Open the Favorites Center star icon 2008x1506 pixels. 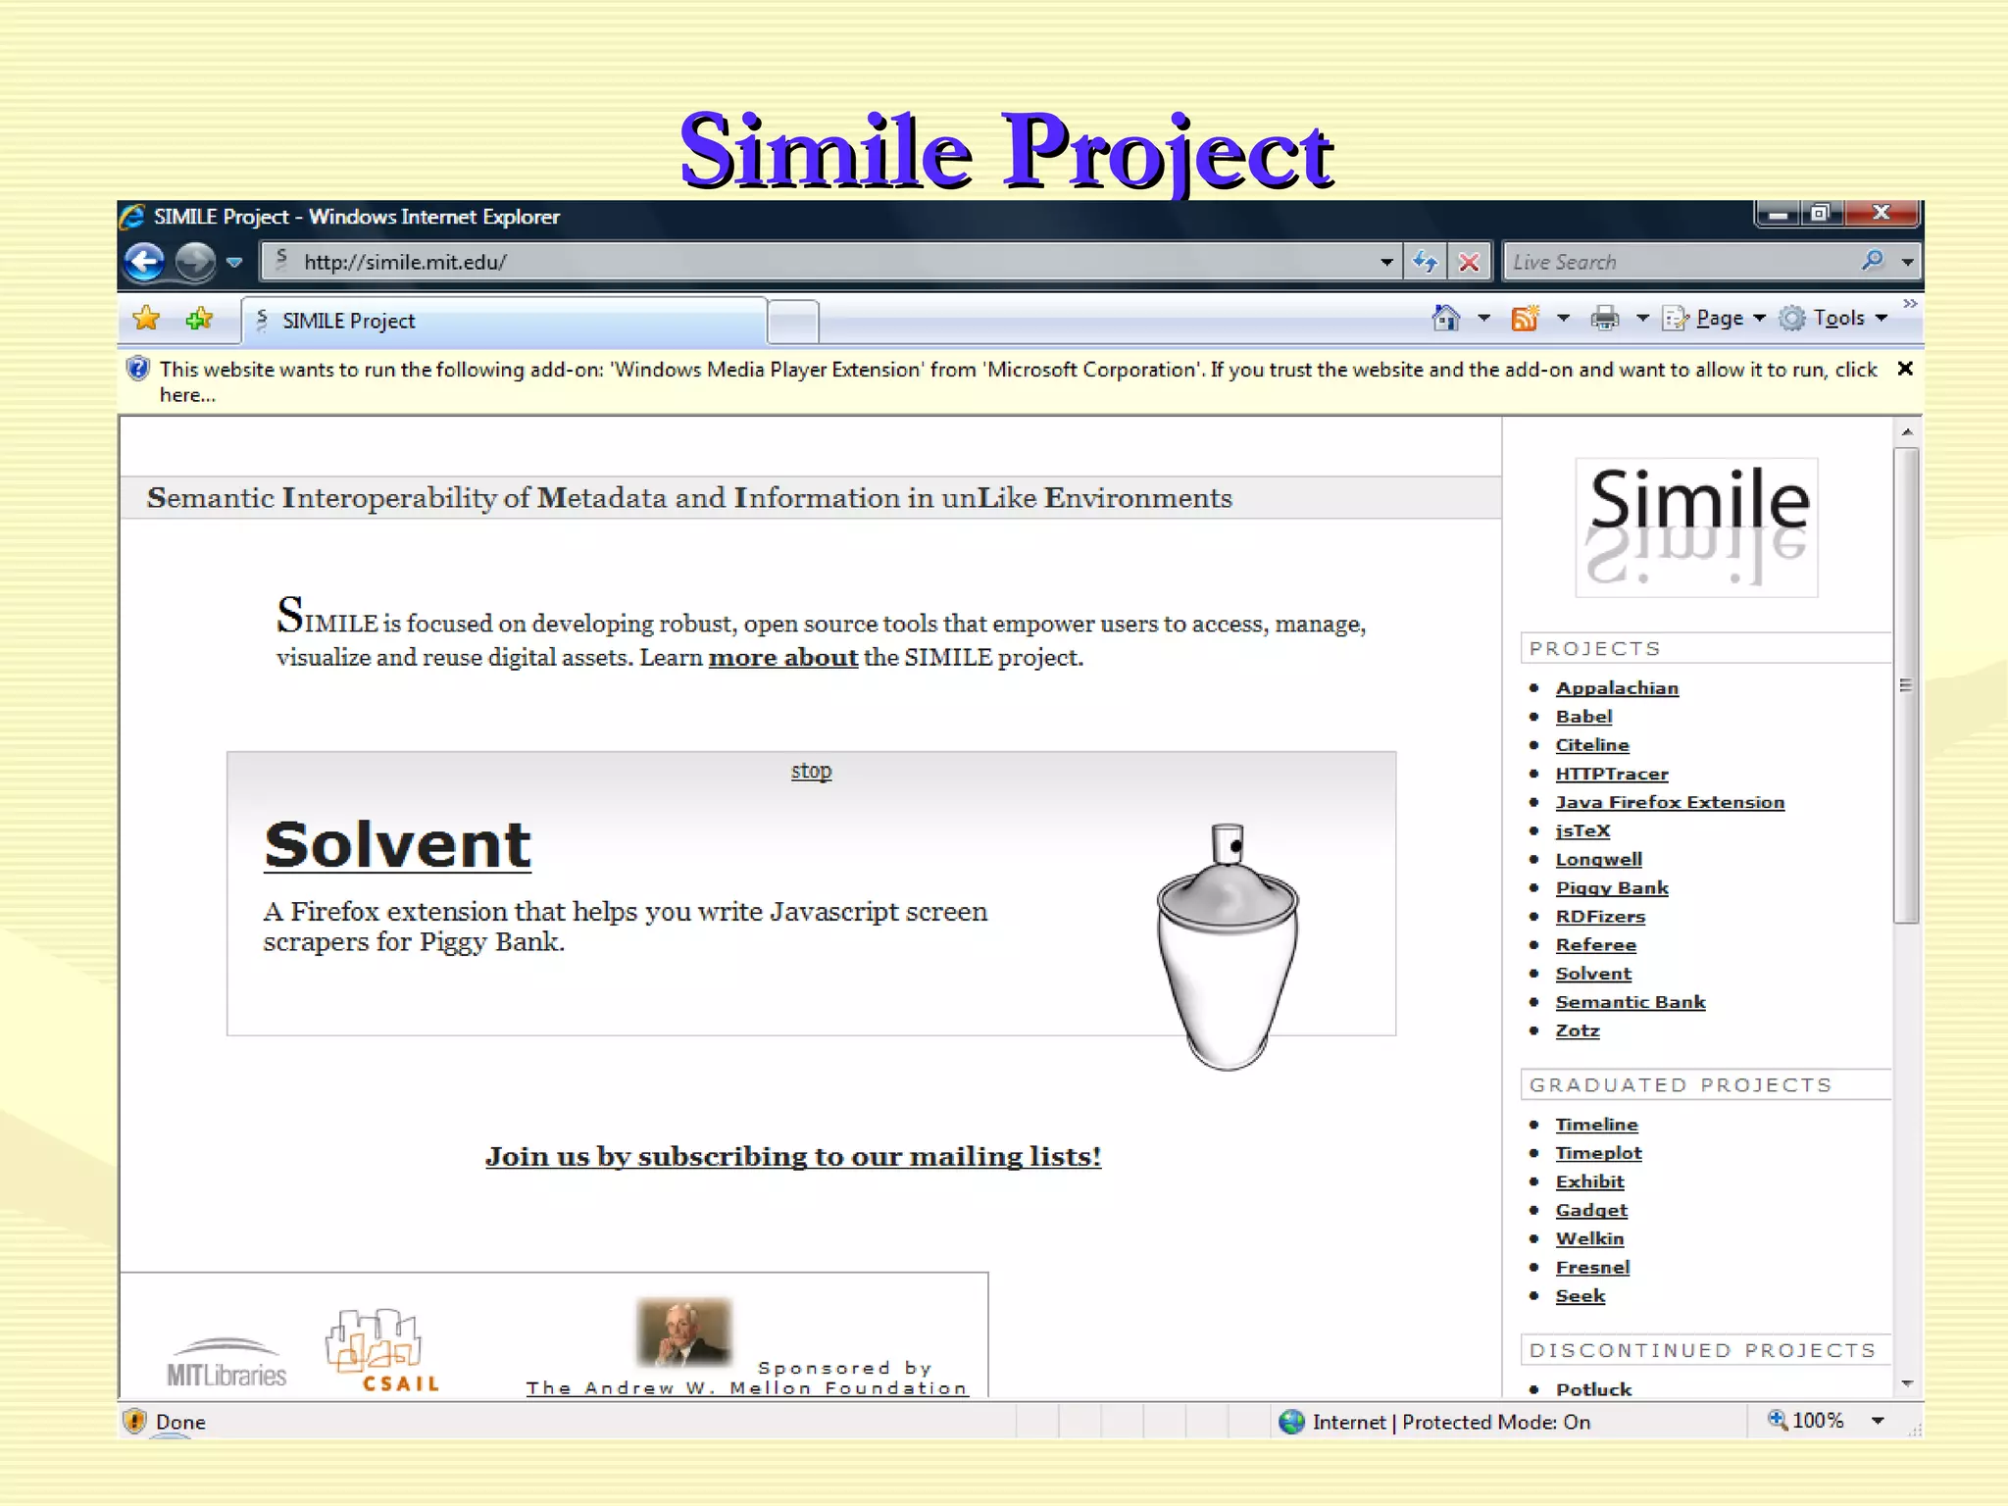coord(147,319)
